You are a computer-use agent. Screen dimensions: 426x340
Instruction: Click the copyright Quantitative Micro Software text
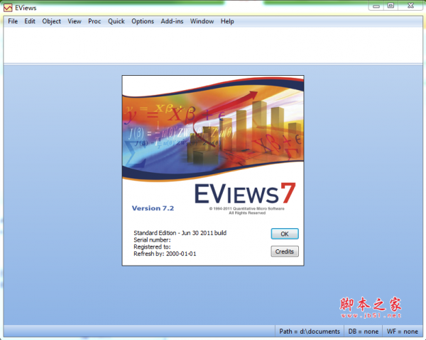click(x=246, y=210)
